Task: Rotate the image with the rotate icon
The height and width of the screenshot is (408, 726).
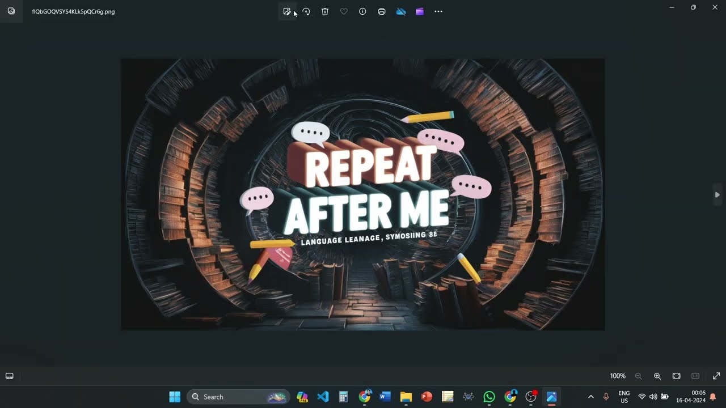Action: tap(306, 11)
